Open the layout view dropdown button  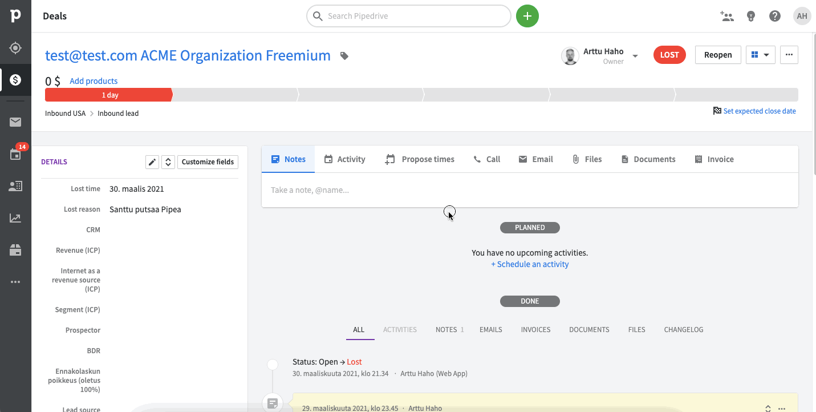point(761,55)
